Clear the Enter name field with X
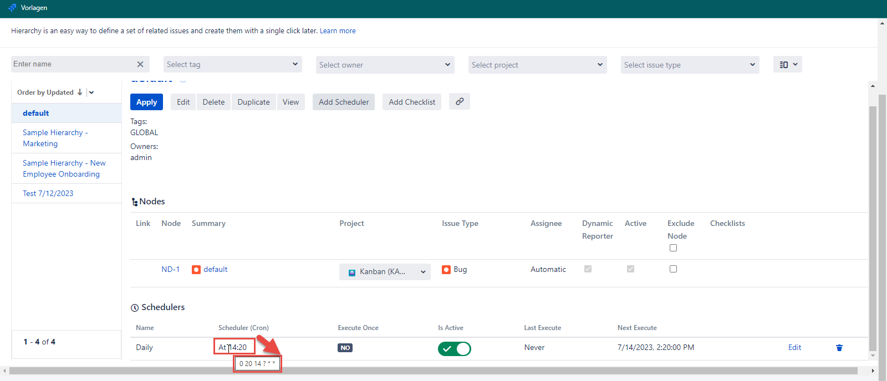The height and width of the screenshot is (381, 887). click(140, 64)
